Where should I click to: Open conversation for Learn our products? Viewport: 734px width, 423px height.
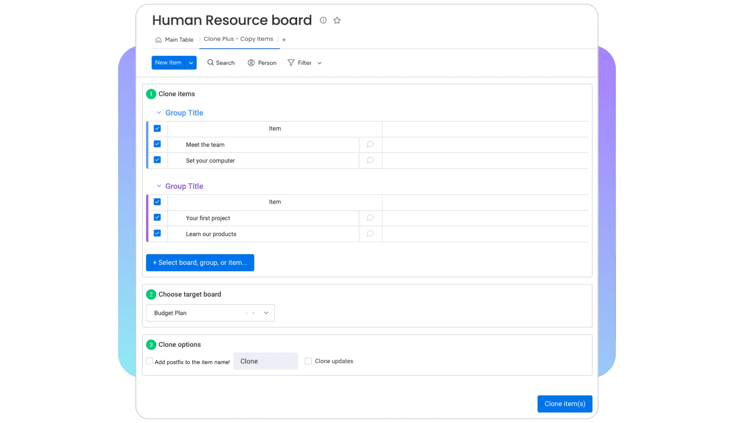click(370, 233)
